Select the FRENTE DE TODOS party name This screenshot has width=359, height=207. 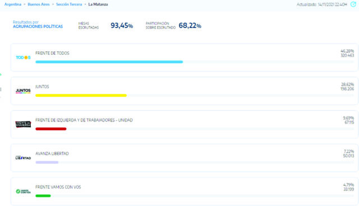point(52,53)
